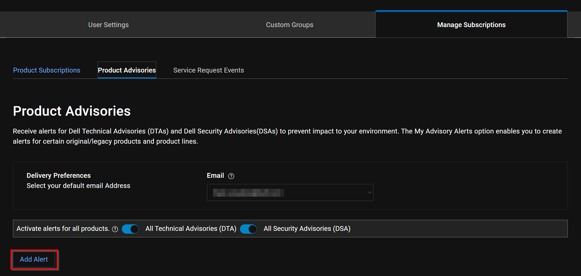Switch to the User Settings tab
Image resolution: width=581 pixels, height=276 pixels.
(108, 25)
